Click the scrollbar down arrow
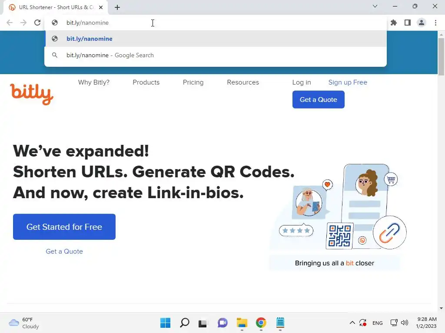445x333 pixels. click(x=441, y=308)
